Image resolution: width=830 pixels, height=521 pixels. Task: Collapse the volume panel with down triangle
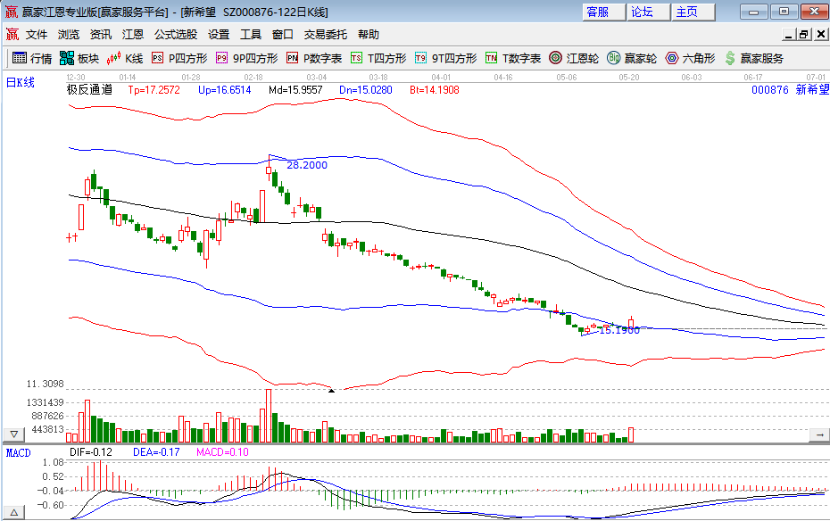(14, 434)
